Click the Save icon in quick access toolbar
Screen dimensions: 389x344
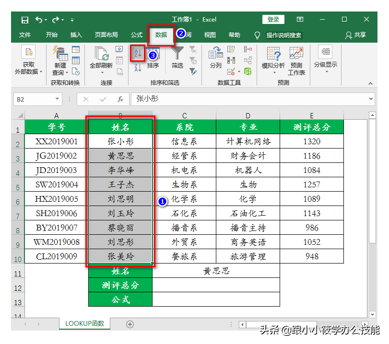pyautogui.click(x=25, y=20)
